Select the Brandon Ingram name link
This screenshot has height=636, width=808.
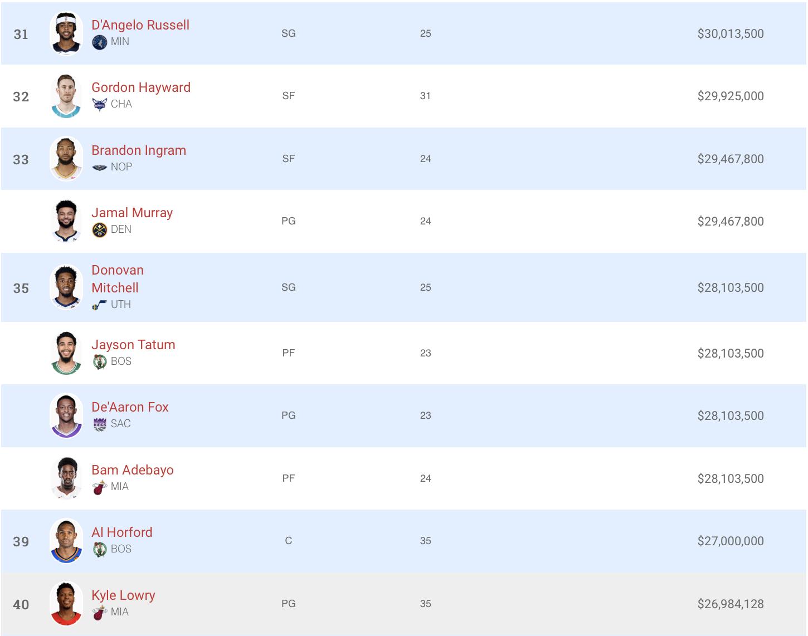tap(139, 150)
